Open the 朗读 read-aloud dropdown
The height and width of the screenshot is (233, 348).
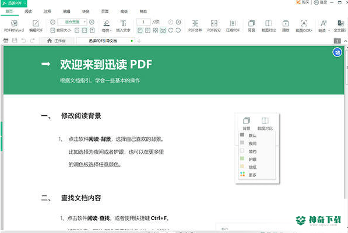[324, 26]
